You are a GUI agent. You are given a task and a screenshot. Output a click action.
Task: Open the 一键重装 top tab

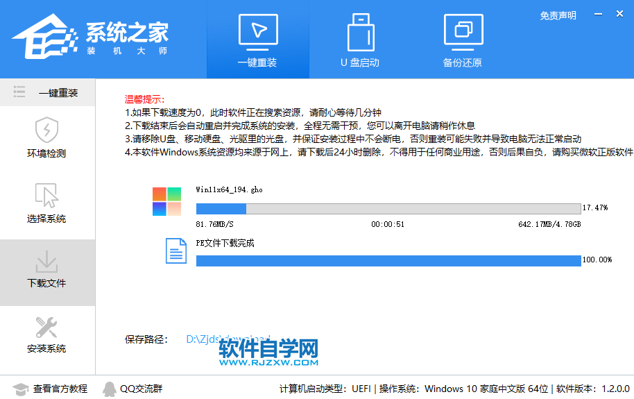click(x=257, y=40)
